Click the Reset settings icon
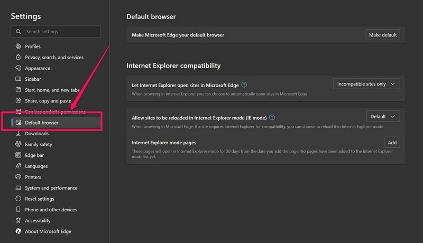Screen dimensions: 423x243 (x=18, y=199)
